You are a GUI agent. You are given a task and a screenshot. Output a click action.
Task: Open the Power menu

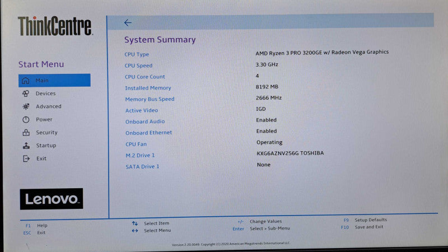[44, 119]
